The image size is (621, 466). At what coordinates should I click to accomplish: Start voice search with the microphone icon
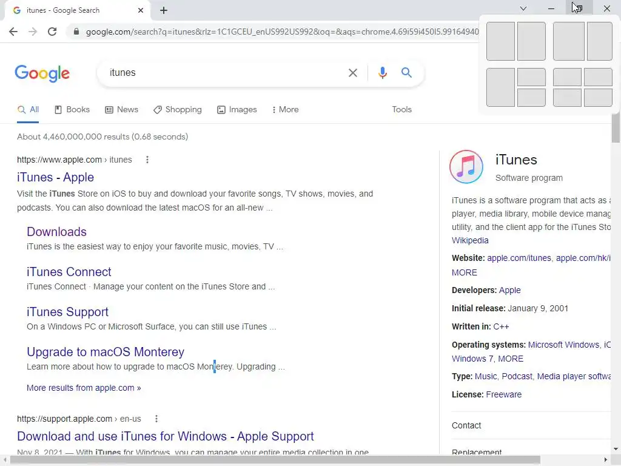point(382,73)
